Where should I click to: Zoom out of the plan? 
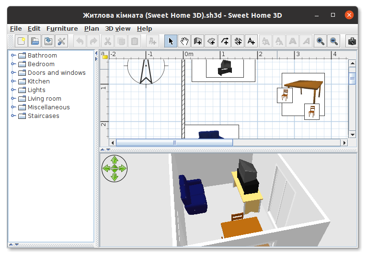334,41
